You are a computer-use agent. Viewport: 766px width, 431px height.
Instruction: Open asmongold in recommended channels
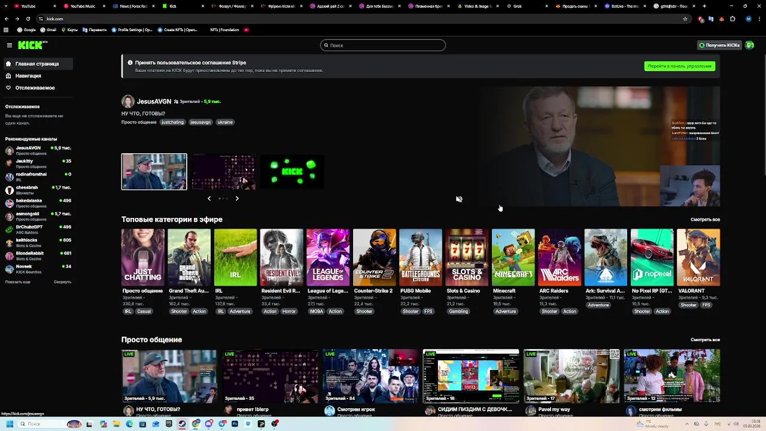tap(38, 216)
